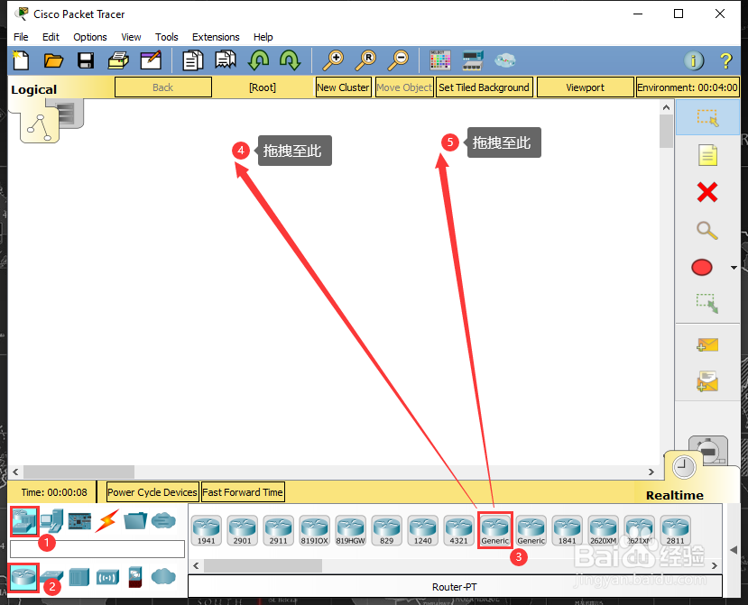Click Set Tiled Background button
This screenshot has width=748, height=605.
(x=485, y=87)
